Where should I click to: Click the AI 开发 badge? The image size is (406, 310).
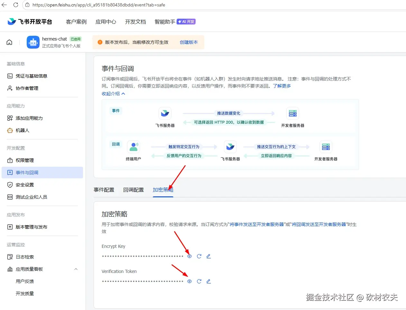coord(186,22)
